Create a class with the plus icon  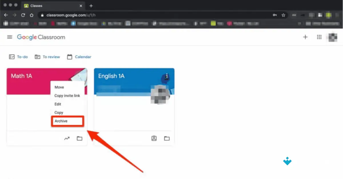point(305,37)
